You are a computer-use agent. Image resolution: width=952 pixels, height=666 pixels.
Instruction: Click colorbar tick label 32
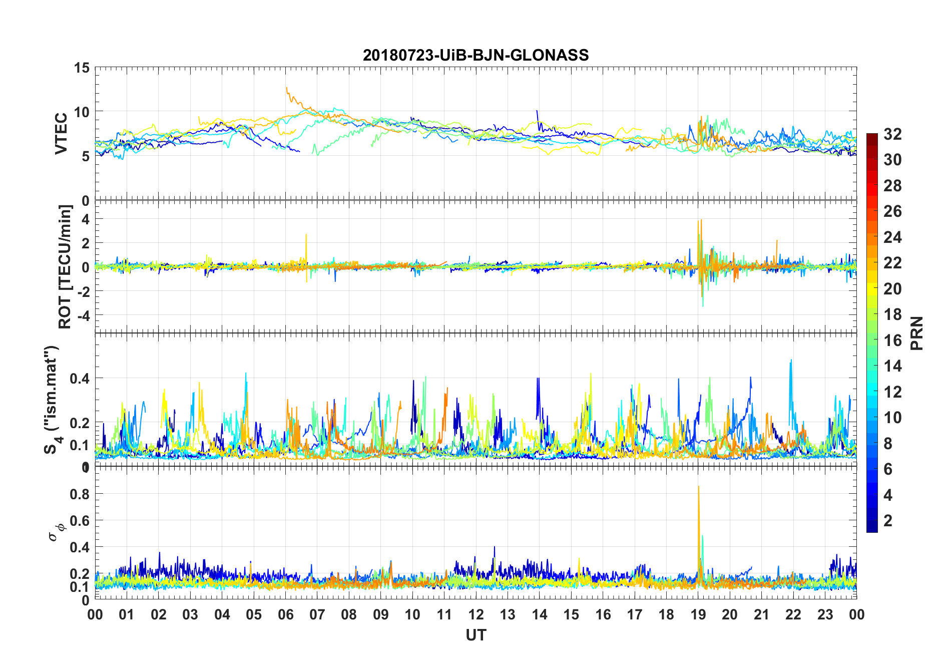pyautogui.click(x=892, y=134)
